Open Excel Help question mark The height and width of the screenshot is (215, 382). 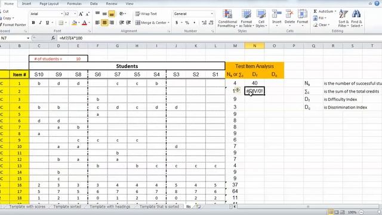tap(377, 4)
